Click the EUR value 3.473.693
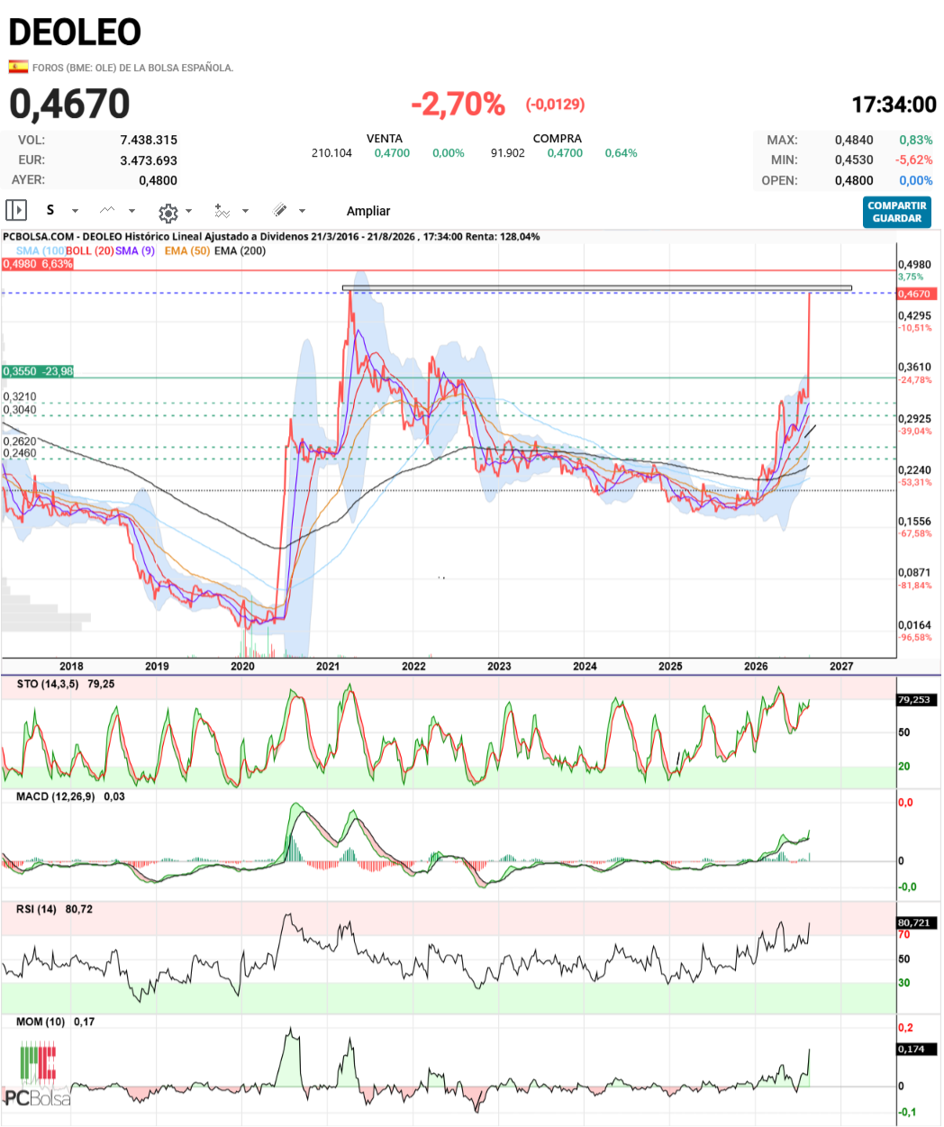The height and width of the screenshot is (1127, 944). click(149, 160)
